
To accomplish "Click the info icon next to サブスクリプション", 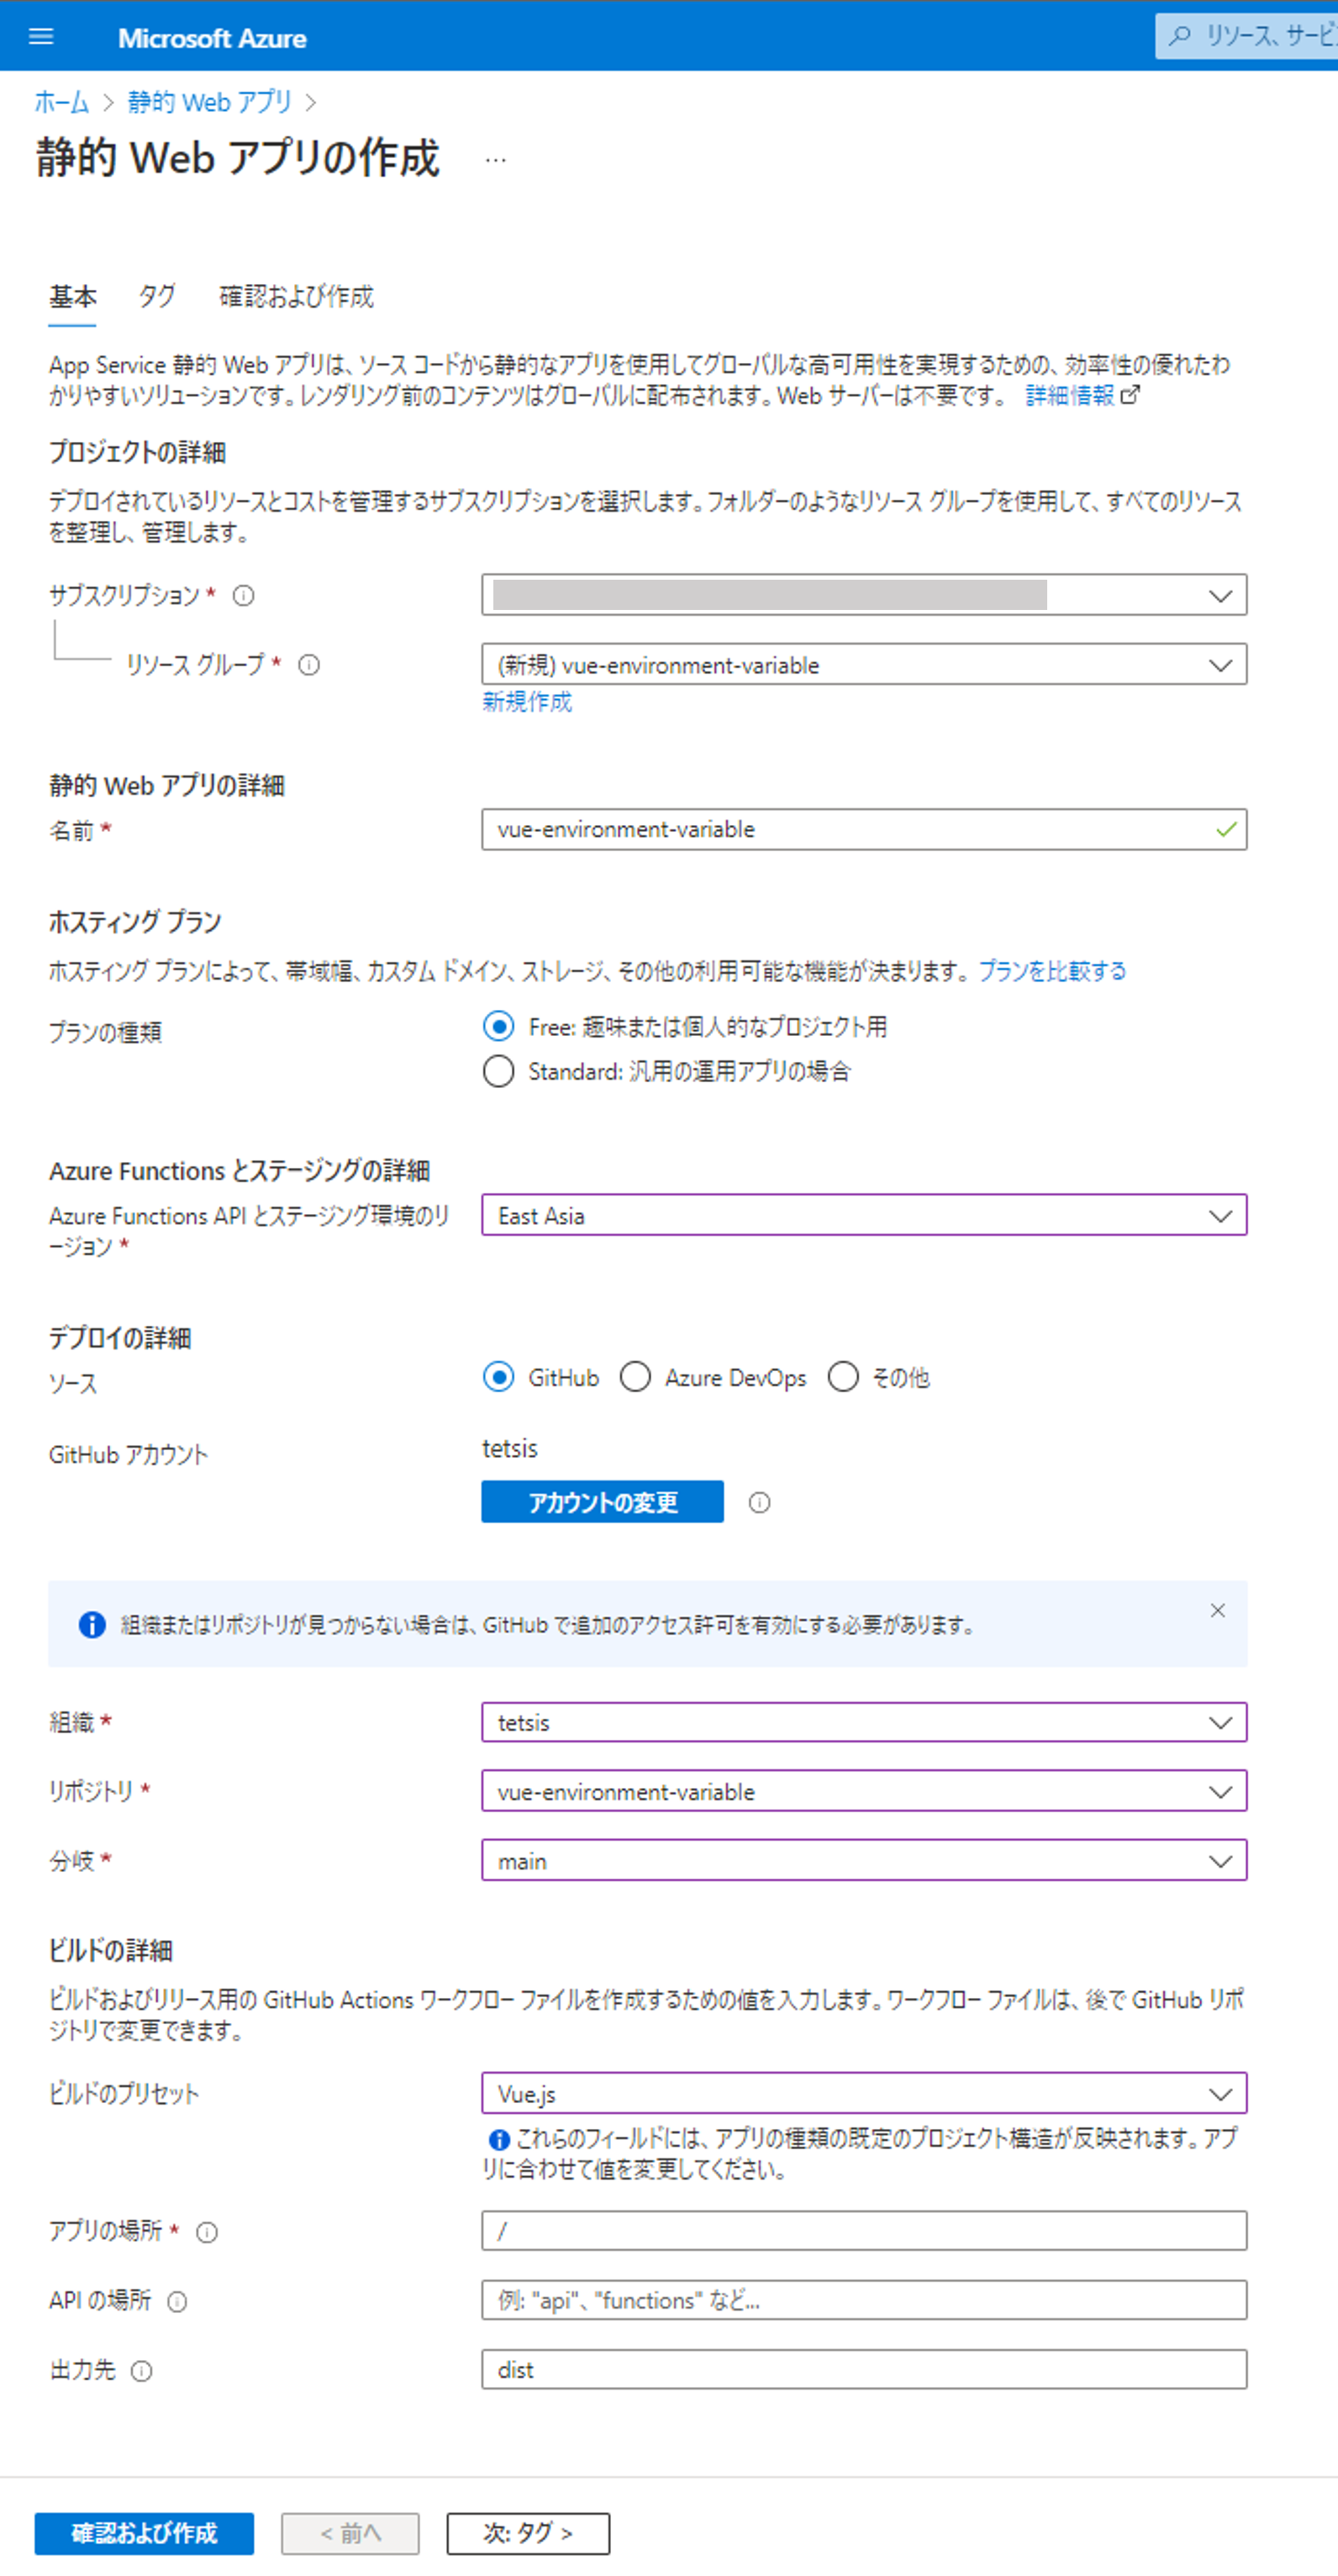I will click(x=243, y=596).
